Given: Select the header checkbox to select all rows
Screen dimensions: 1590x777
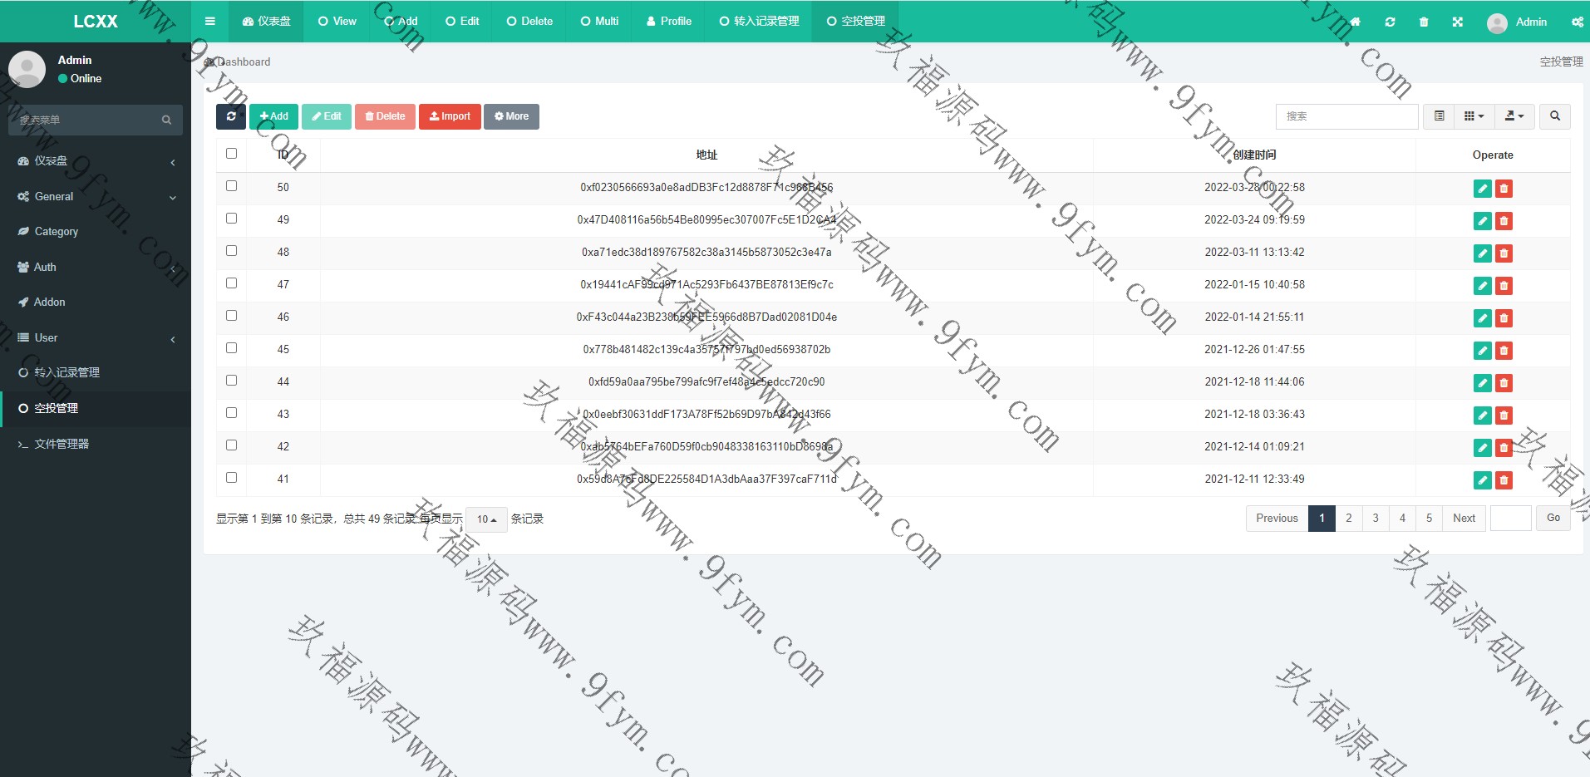Looking at the screenshot, I should point(231,153).
